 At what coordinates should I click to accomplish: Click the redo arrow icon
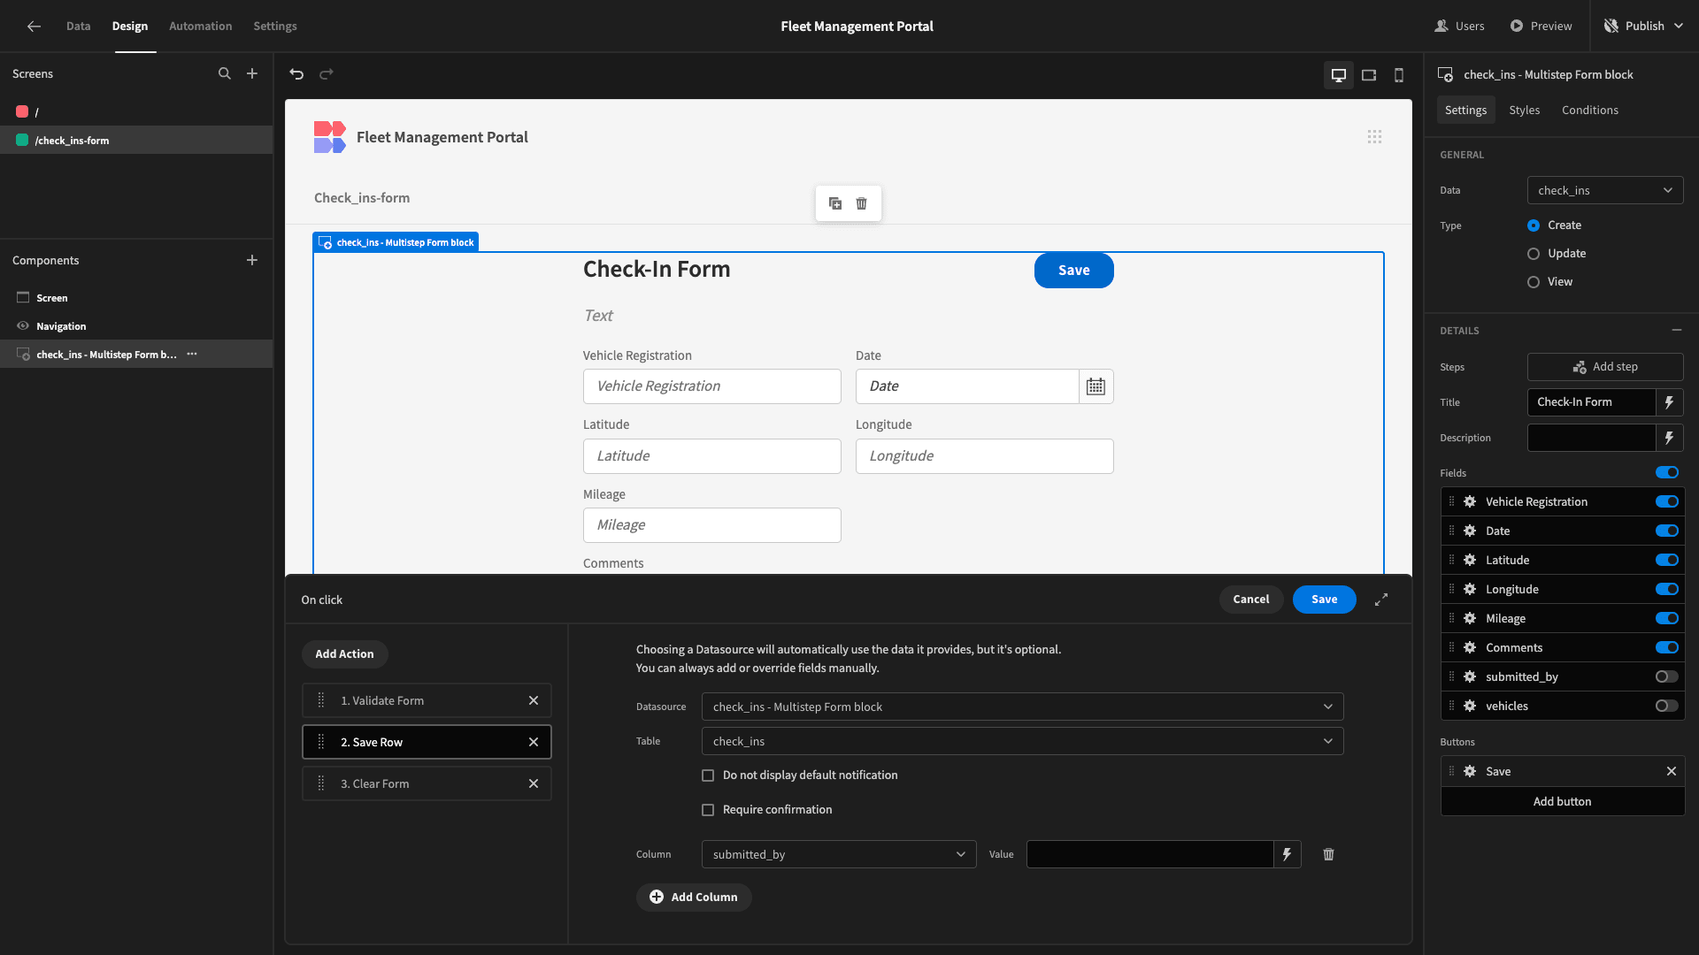[x=327, y=74]
